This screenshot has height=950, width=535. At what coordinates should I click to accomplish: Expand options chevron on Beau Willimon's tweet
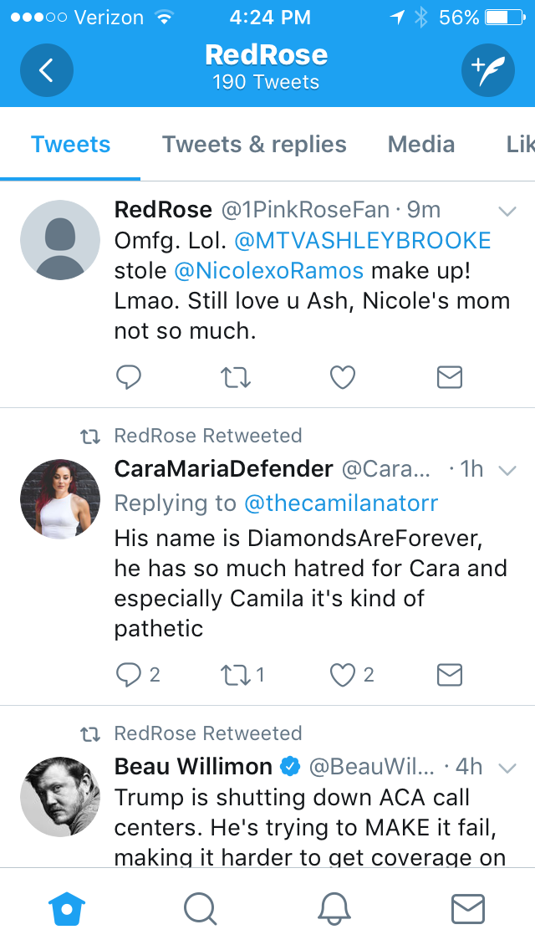[507, 768]
